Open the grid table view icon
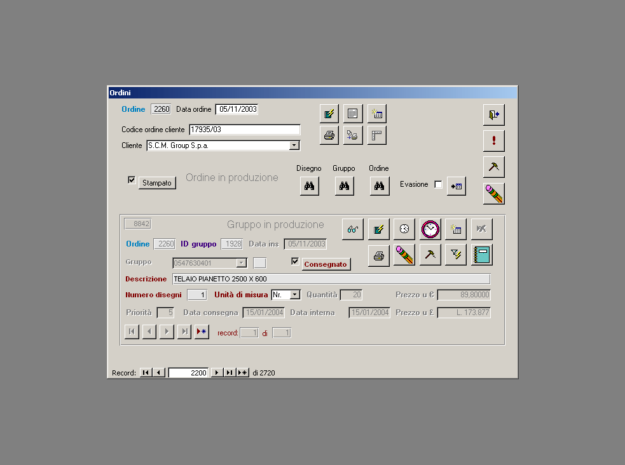The width and height of the screenshot is (625, 465). (353, 114)
